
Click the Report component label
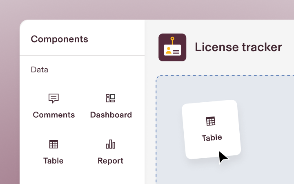coord(110,161)
